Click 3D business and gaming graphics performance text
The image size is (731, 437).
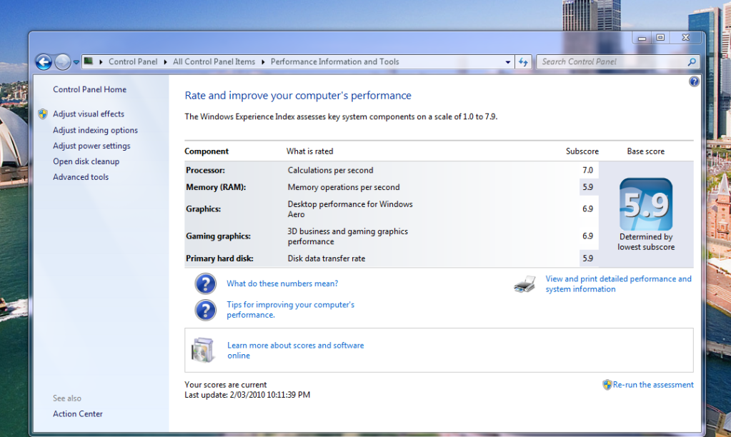click(348, 236)
